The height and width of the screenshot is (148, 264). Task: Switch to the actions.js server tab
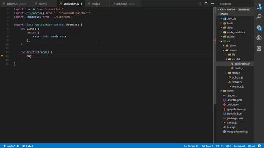[125, 4]
